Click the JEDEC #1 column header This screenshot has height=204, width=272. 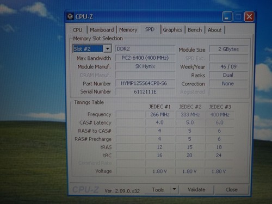click(x=159, y=107)
